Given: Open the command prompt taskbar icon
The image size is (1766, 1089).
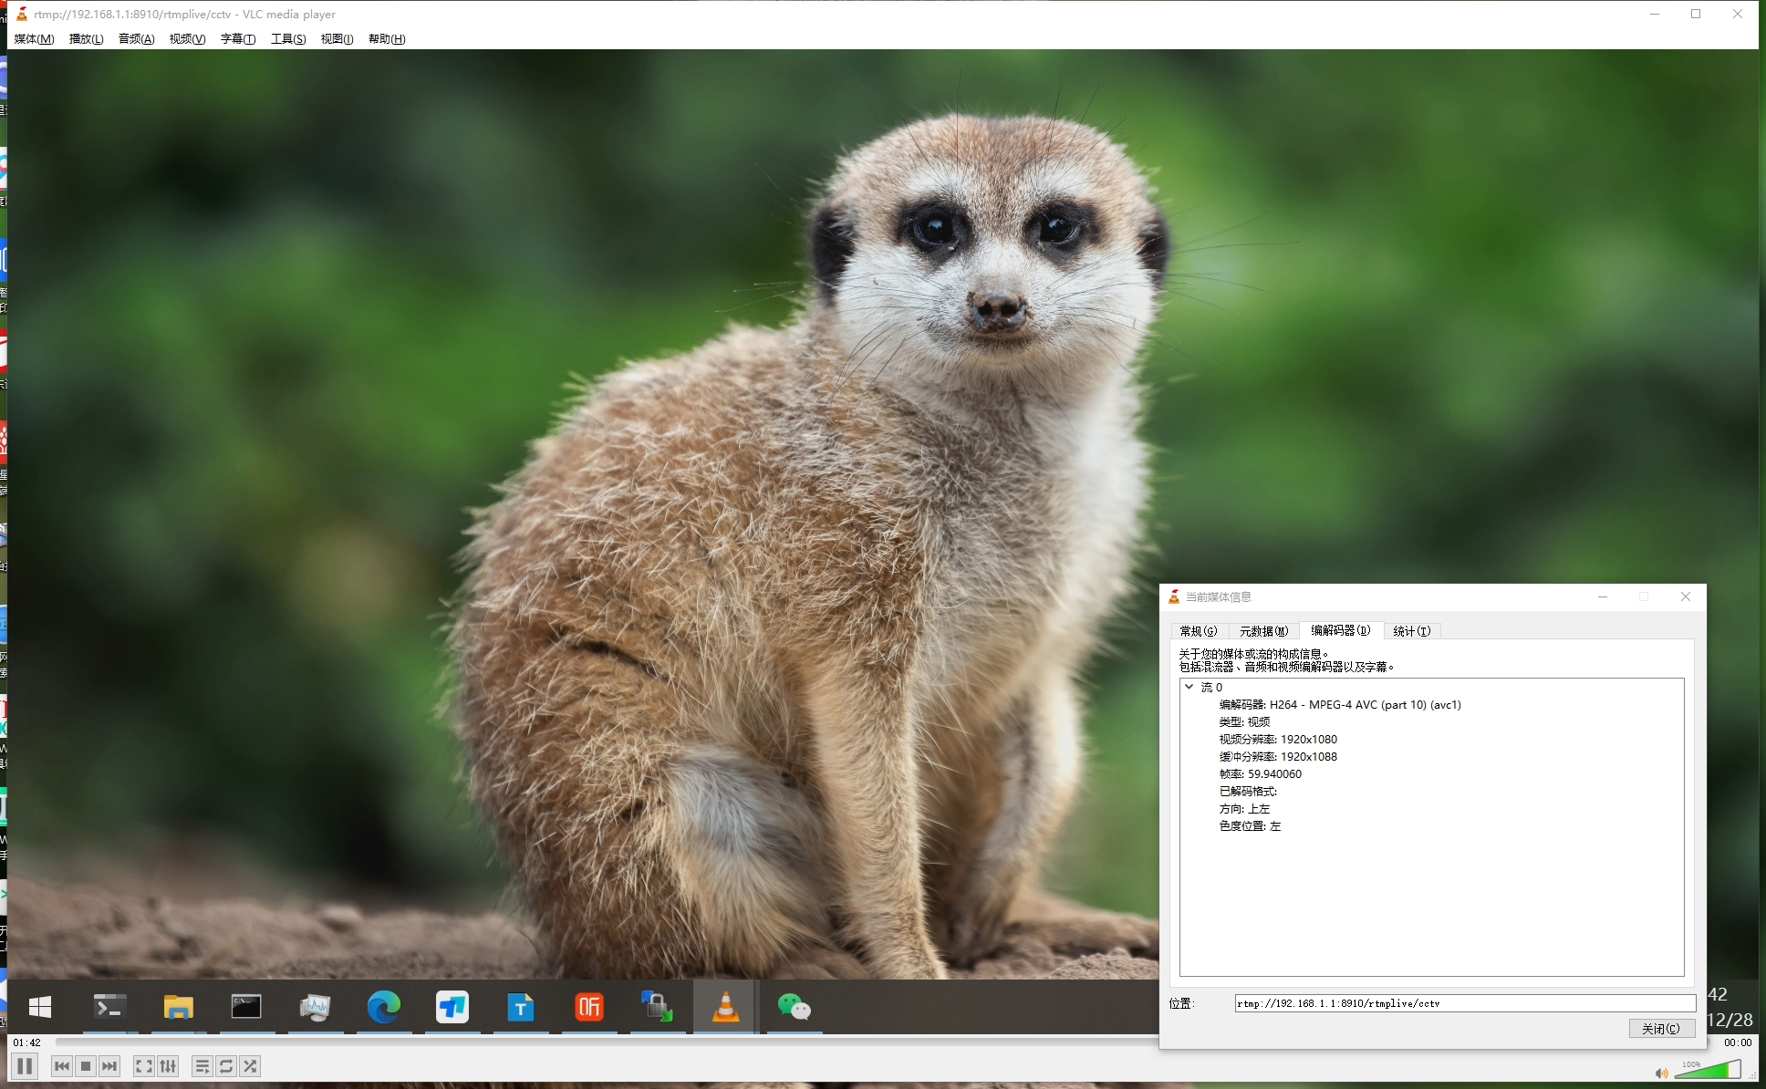Looking at the screenshot, I should [x=246, y=1007].
